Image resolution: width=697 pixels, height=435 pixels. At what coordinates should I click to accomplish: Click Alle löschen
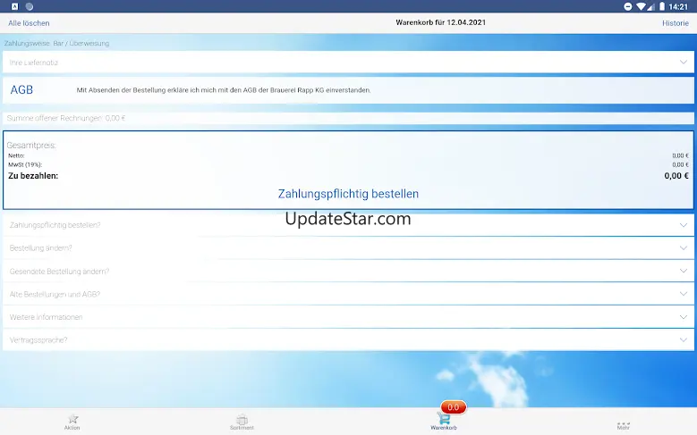coord(29,23)
